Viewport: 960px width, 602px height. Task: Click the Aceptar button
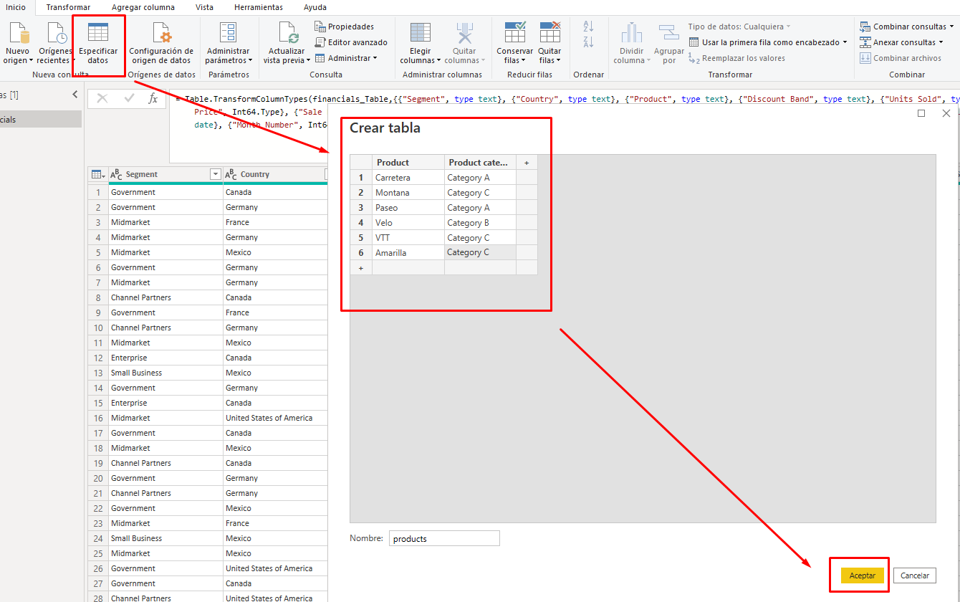[862, 575]
